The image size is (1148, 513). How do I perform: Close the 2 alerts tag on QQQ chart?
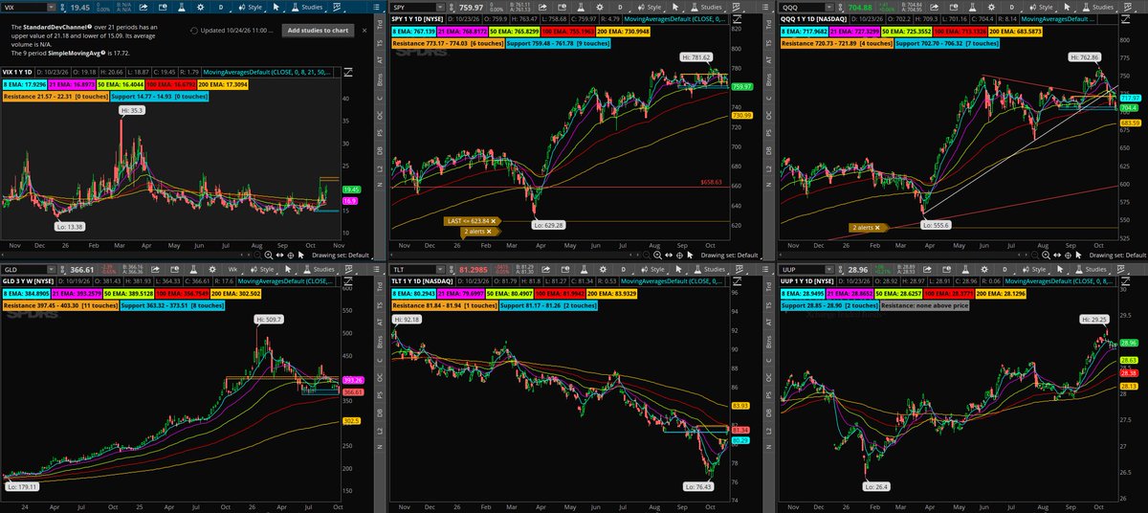click(x=877, y=228)
